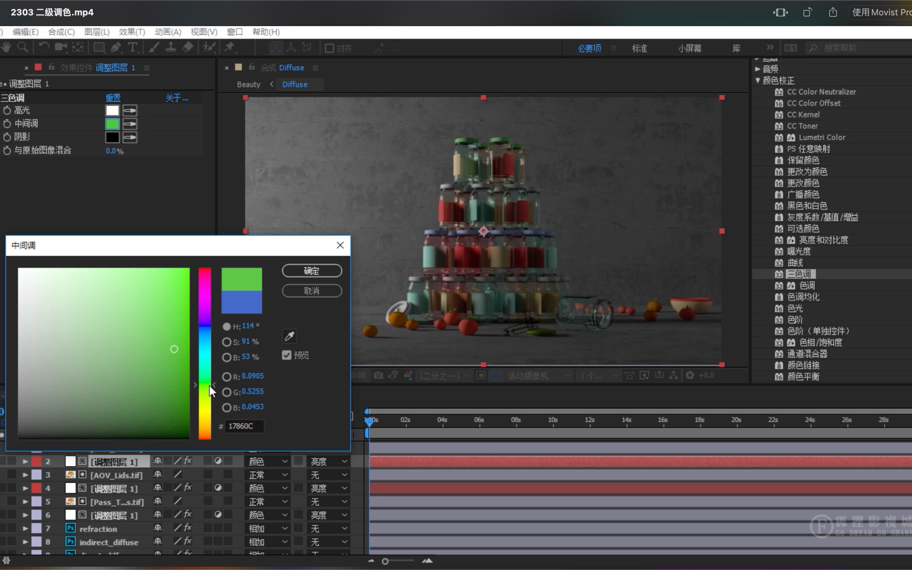Click the Movist share icon
This screenshot has width=912, height=570.
click(833, 12)
